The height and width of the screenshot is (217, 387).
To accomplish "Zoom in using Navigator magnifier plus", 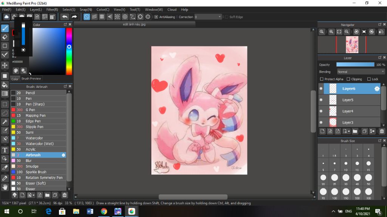I will click(x=331, y=32).
